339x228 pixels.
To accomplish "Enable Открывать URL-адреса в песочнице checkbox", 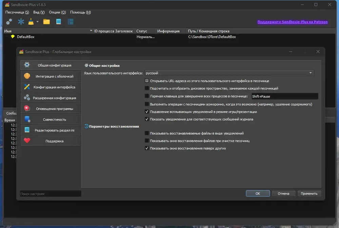I will click(x=147, y=81).
